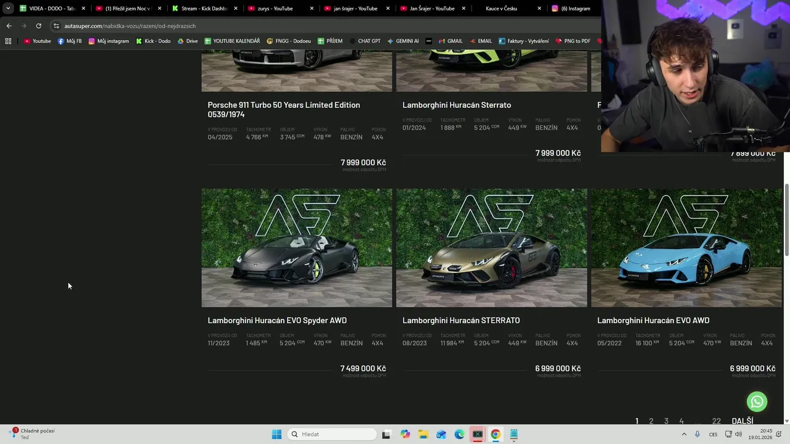Reload the autasuper.com page

point(38,26)
